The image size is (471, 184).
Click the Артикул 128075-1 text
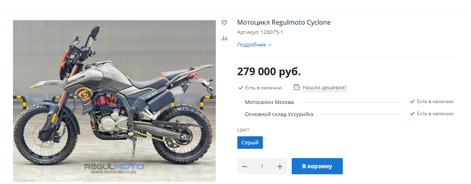pyautogui.click(x=260, y=32)
